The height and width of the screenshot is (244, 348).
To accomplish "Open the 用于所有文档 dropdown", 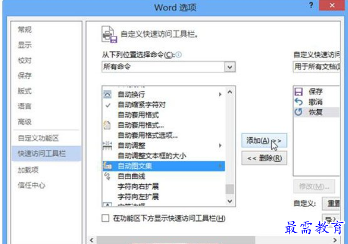I will pyautogui.click(x=317, y=67).
